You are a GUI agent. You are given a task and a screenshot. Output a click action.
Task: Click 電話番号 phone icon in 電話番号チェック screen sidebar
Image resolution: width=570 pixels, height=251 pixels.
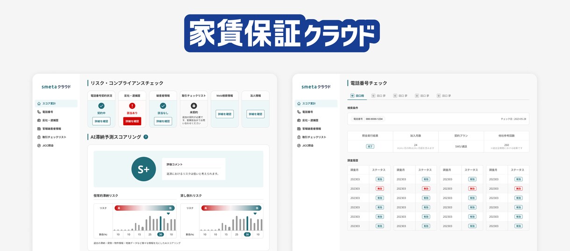pyautogui.click(x=299, y=112)
